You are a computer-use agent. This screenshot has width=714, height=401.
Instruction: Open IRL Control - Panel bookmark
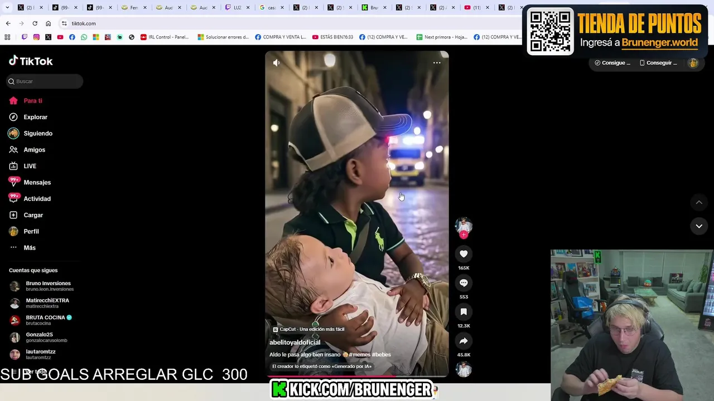point(165,37)
